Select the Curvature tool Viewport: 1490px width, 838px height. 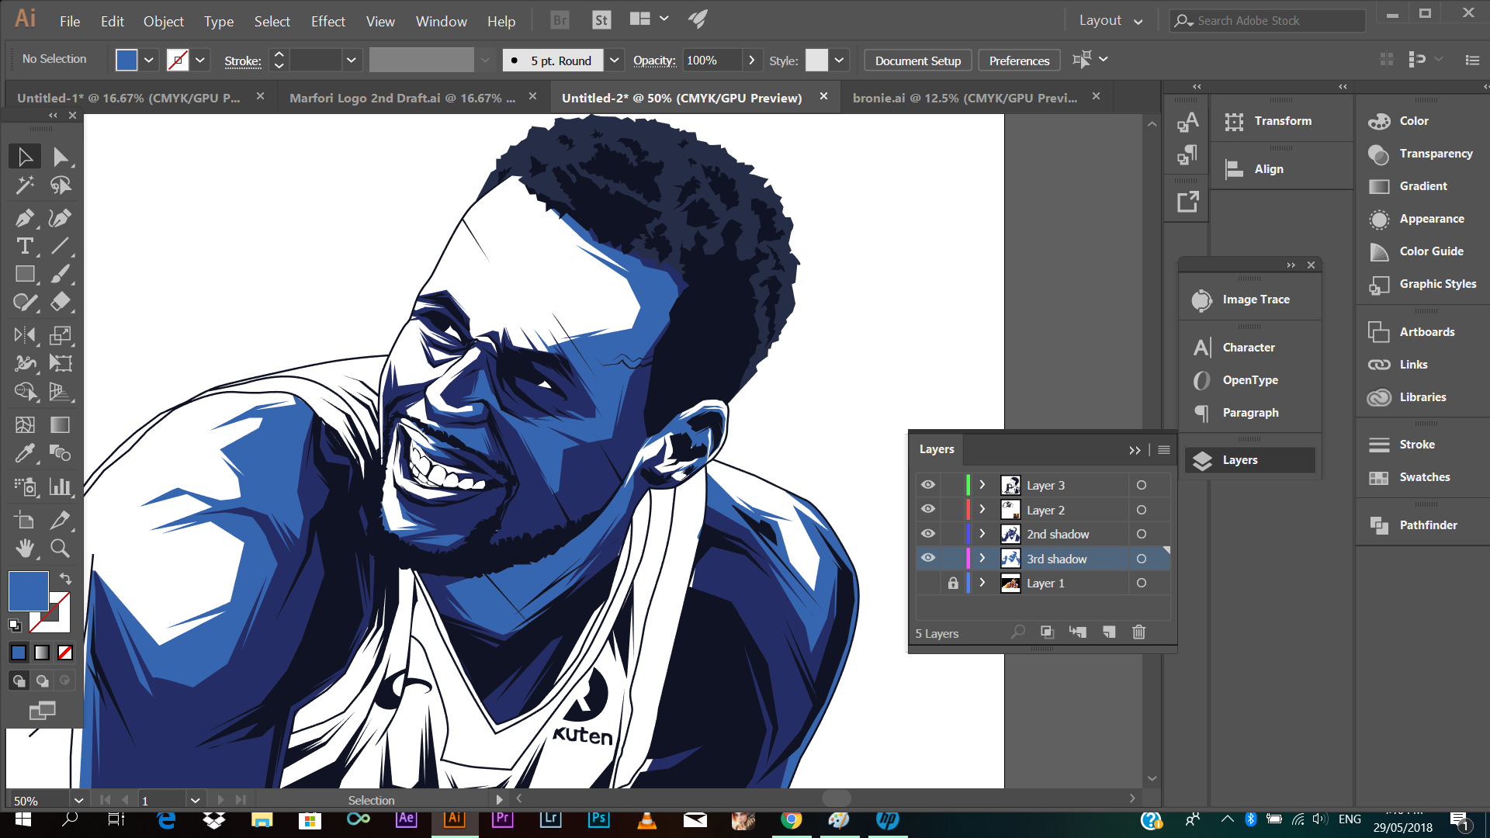[x=61, y=218]
